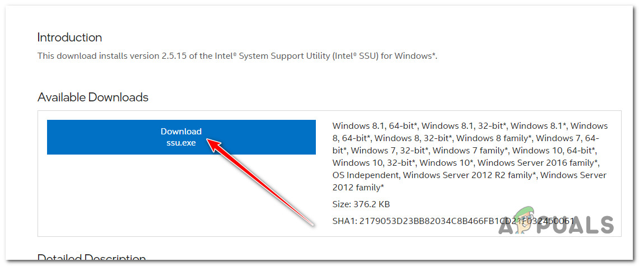
Task: Click the Windows Server 2016 family* entry
Action: pos(538,163)
